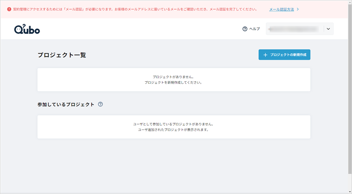Open the ヘルプ menu text

click(255, 29)
